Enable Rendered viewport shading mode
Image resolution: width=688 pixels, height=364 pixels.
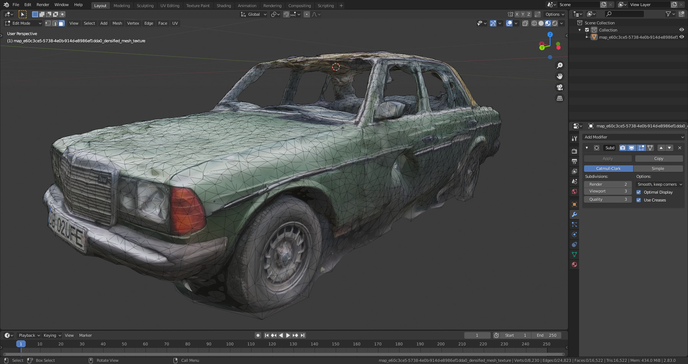[555, 23]
